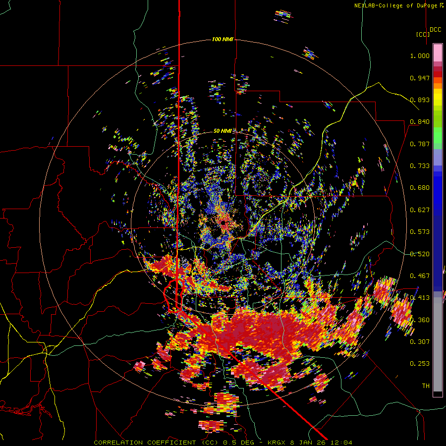Select the 0.520 scale value
The height and width of the screenshot is (446, 446).
click(420, 254)
